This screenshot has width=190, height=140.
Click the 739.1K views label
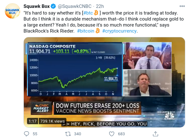point(52,121)
